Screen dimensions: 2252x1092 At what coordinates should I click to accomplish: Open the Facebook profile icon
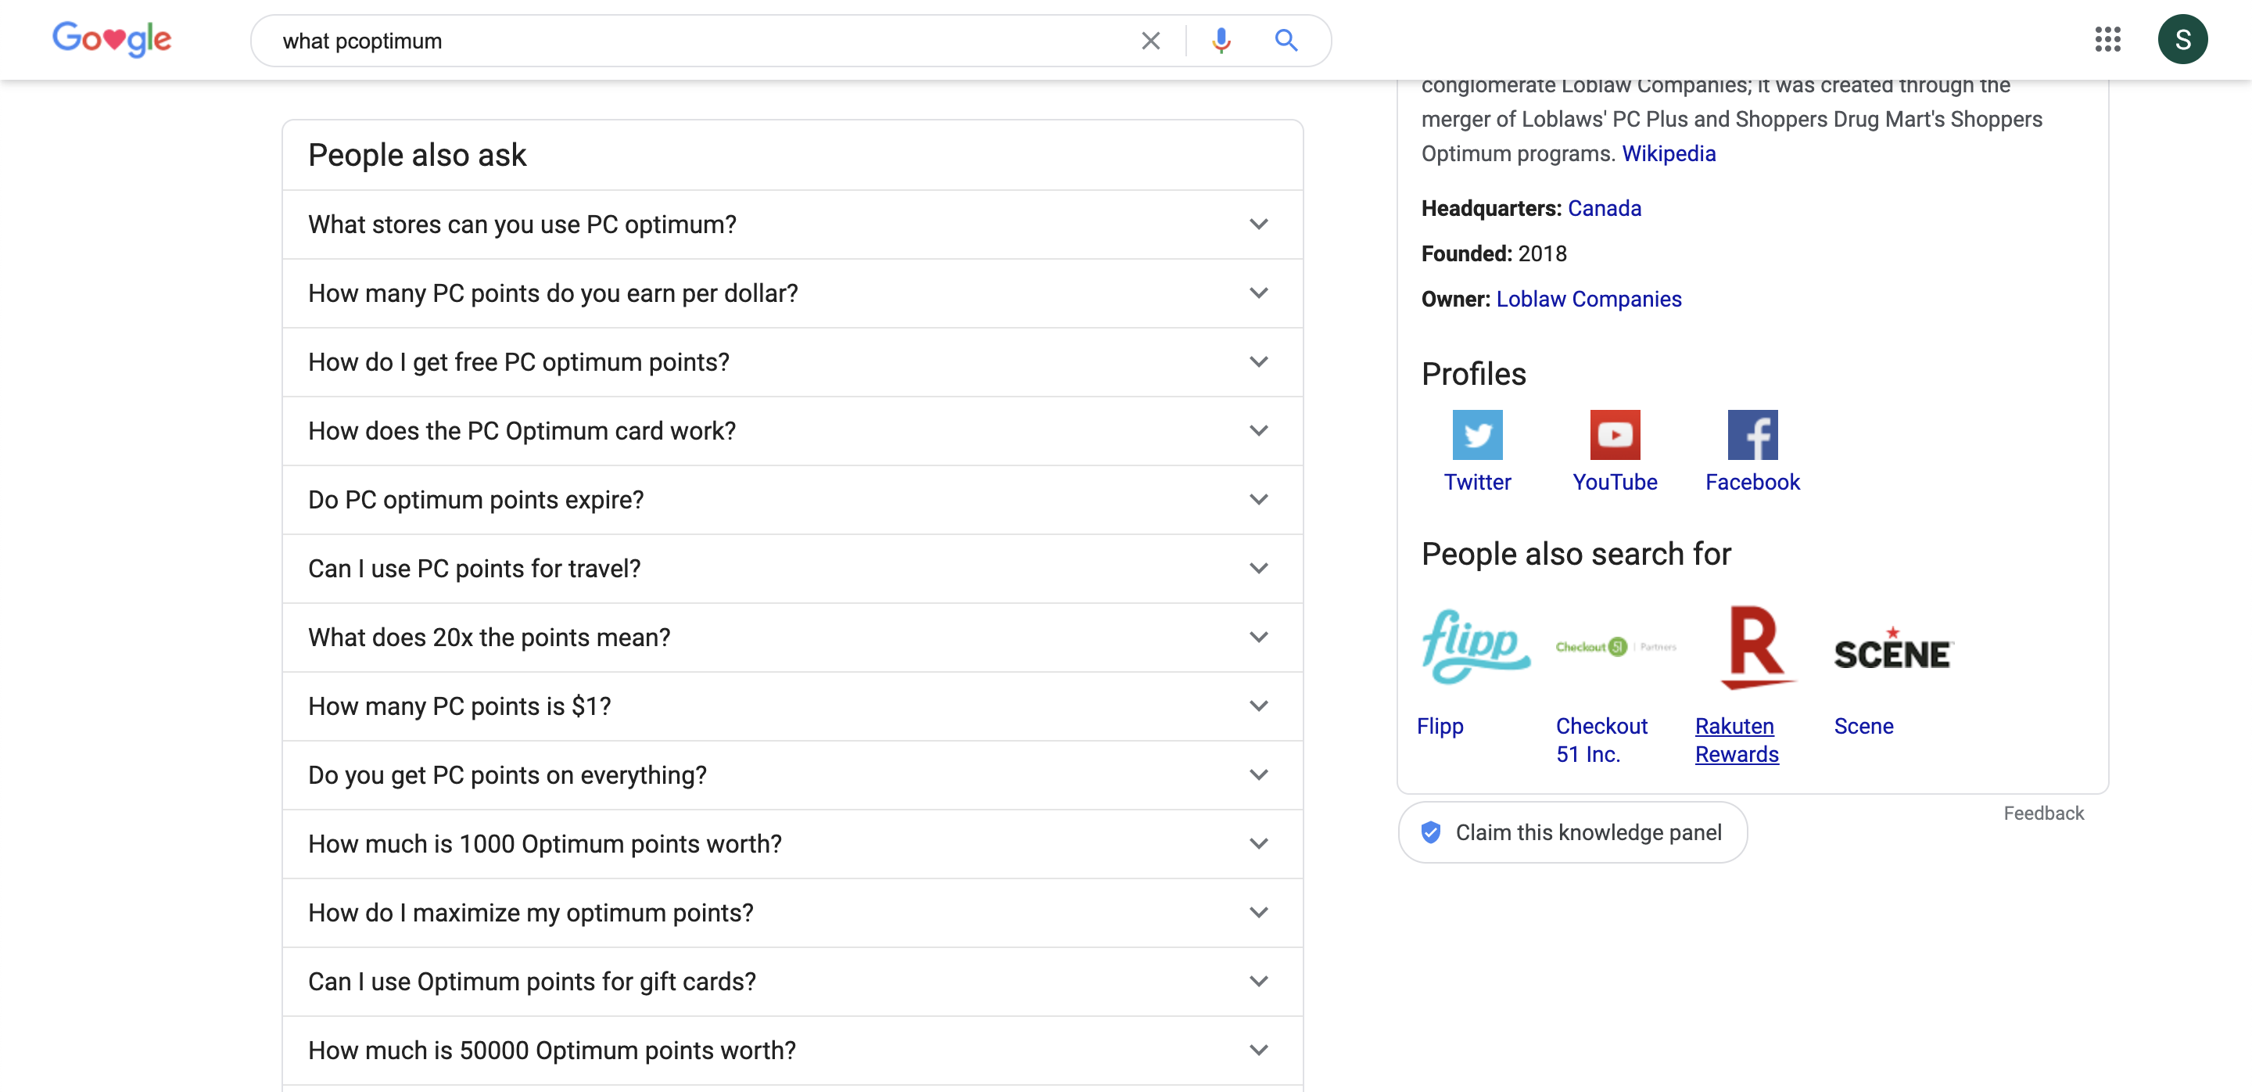[1752, 434]
